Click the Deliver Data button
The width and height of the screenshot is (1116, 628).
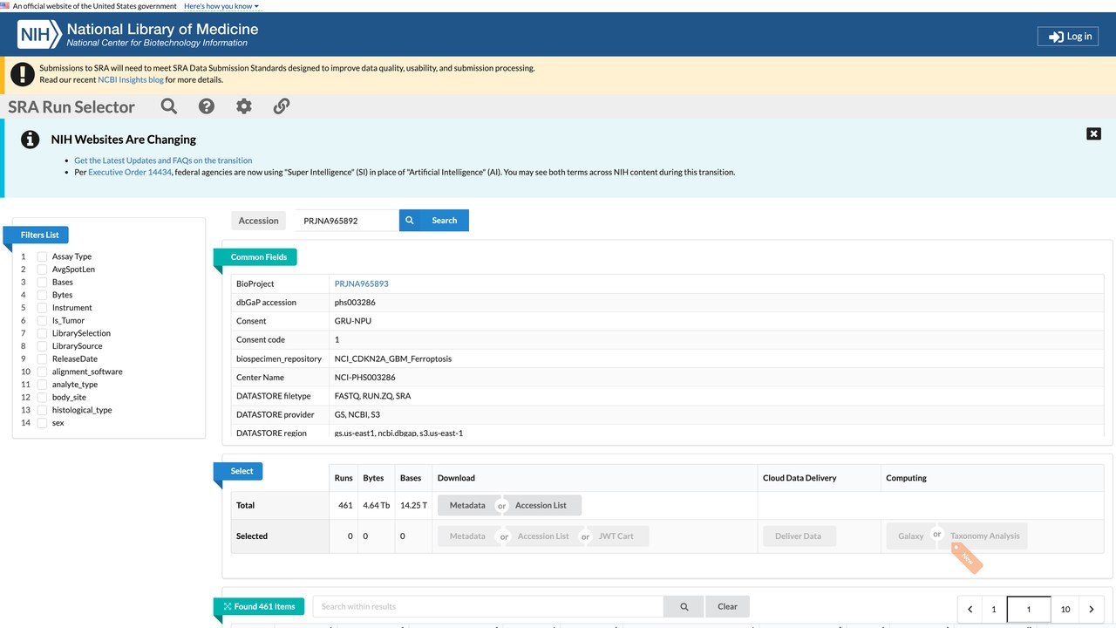coord(799,536)
